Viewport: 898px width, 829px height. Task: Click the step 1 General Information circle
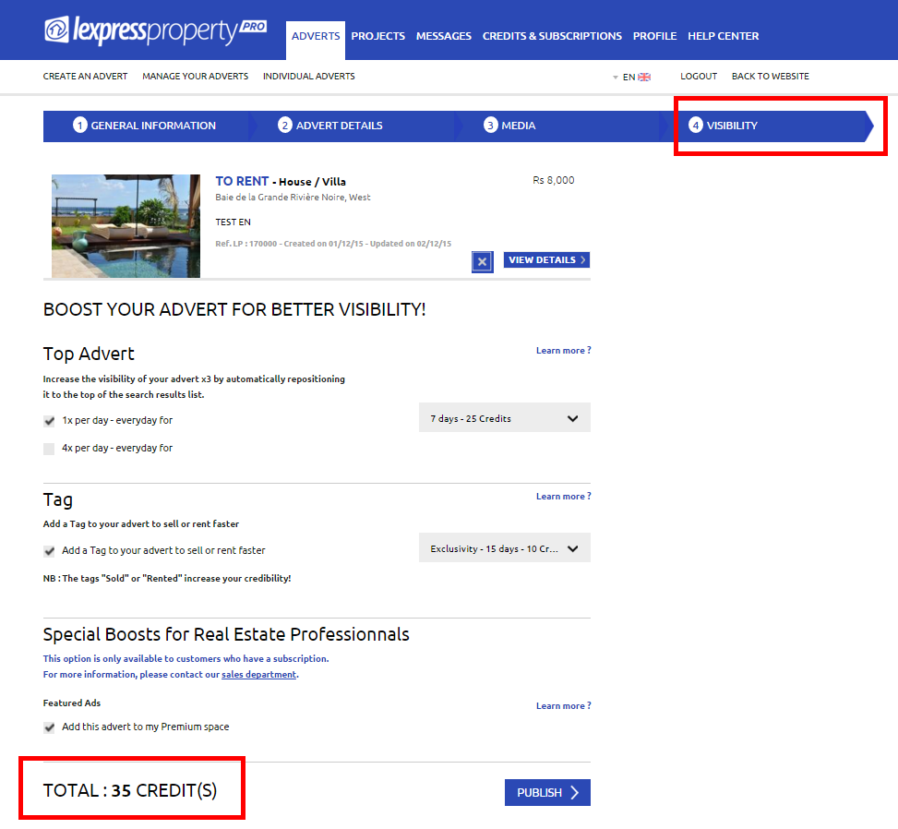[x=79, y=125]
